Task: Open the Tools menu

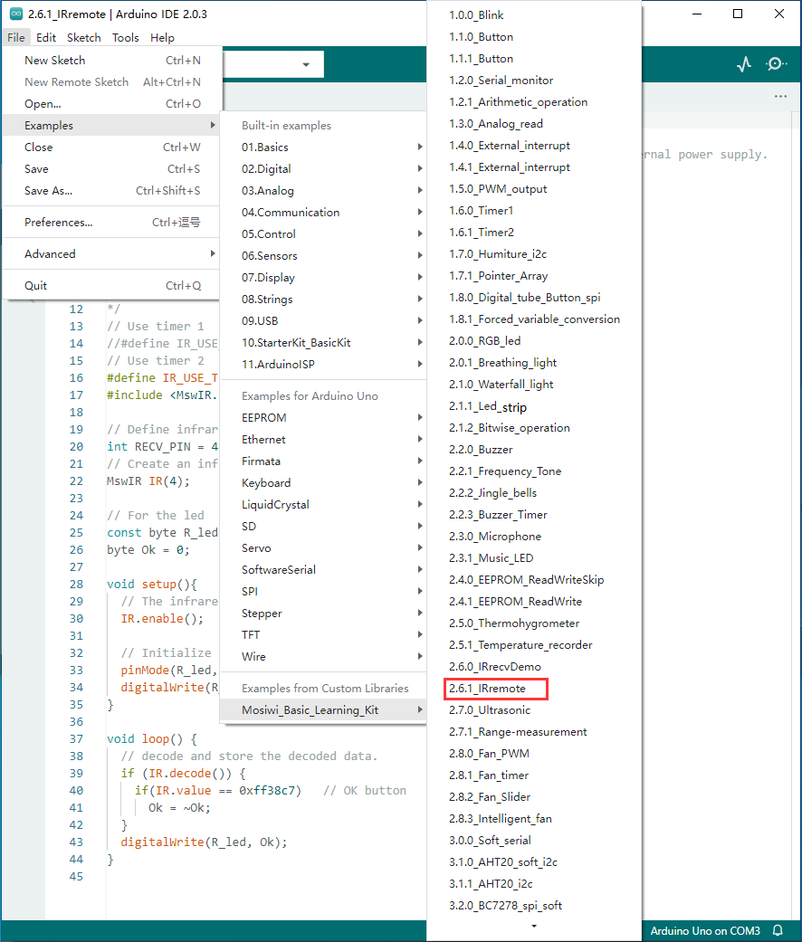Action: point(125,37)
